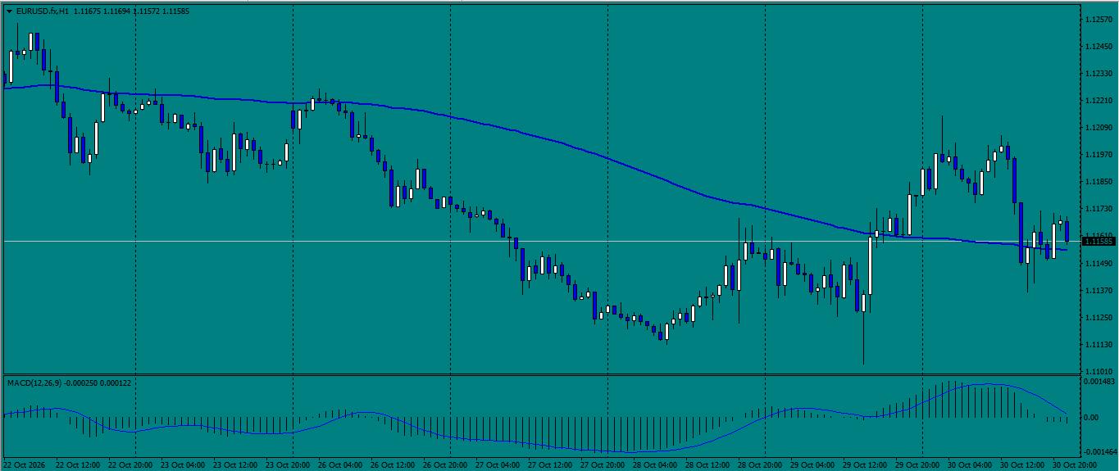This screenshot has height=471, width=1119.
Task: Click the MACD zero level label 0.00
Action: coord(1092,417)
